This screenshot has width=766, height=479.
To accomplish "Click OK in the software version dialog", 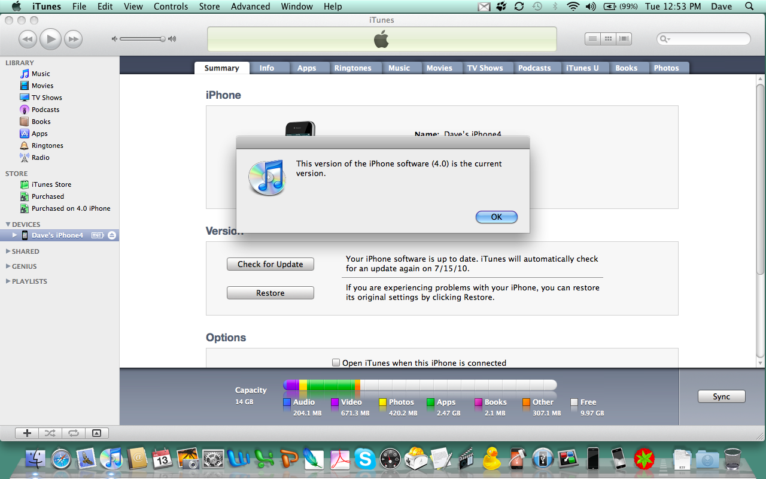I will click(497, 217).
